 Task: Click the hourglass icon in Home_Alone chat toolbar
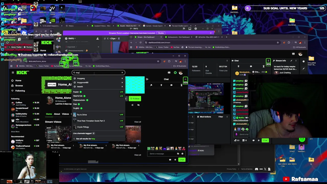coord(181,85)
